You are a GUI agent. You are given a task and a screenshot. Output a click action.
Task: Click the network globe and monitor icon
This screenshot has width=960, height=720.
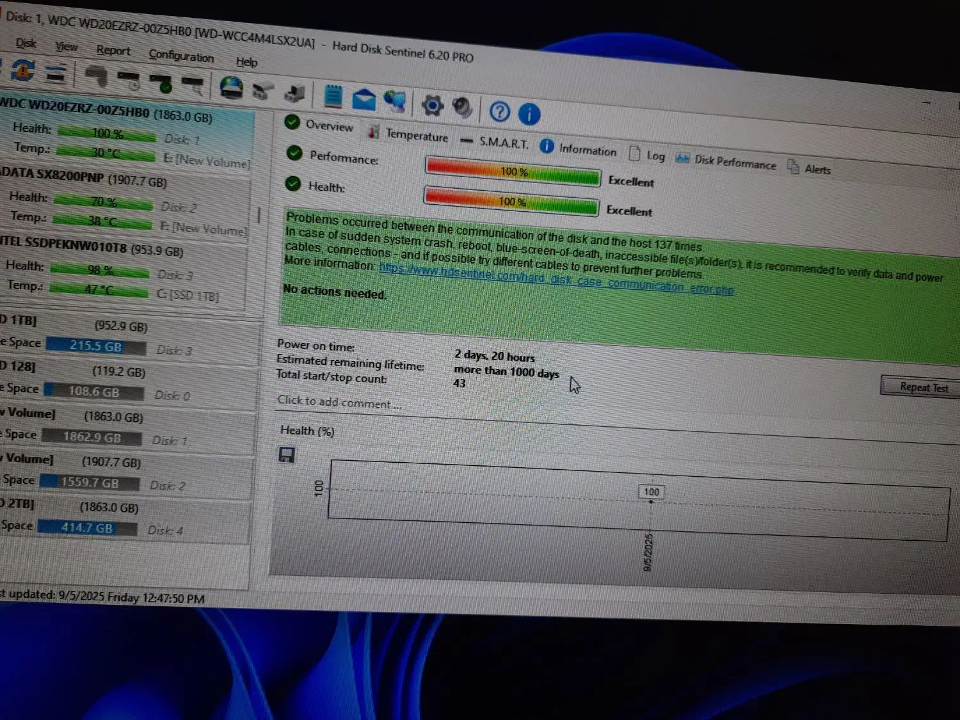point(395,101)
